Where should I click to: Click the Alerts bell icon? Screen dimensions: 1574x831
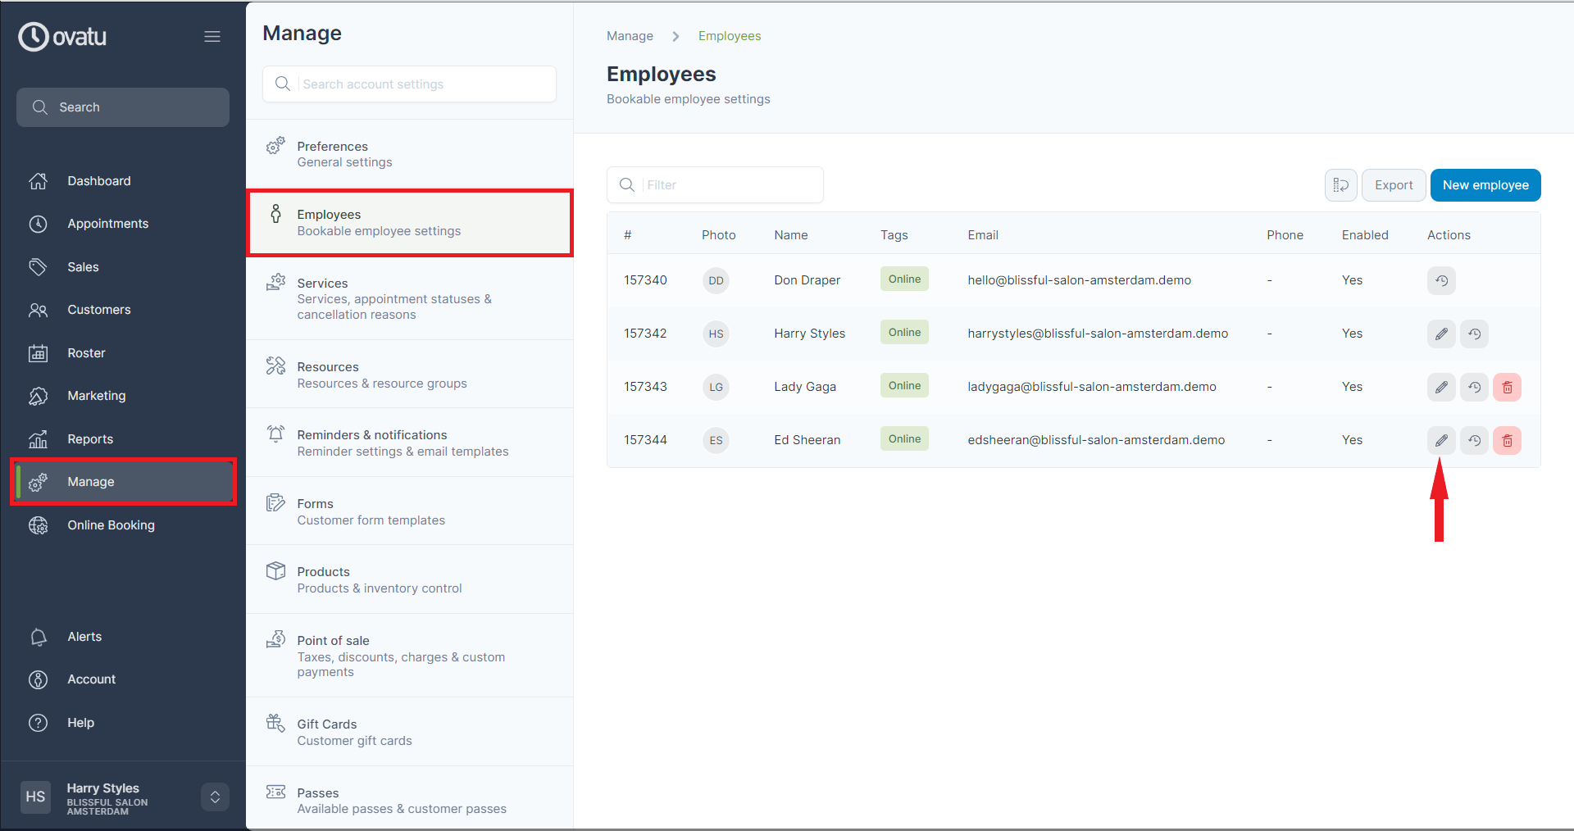(39, 637)
